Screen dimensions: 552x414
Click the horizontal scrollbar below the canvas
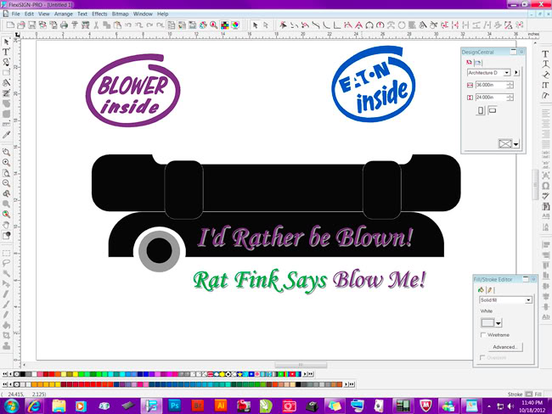point(301,365)
